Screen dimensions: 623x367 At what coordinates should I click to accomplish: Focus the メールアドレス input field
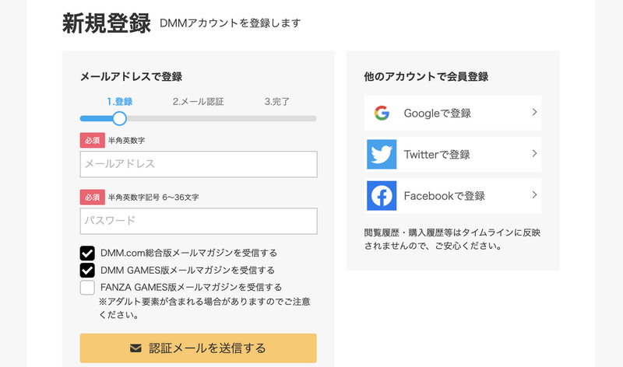[198, 164]
